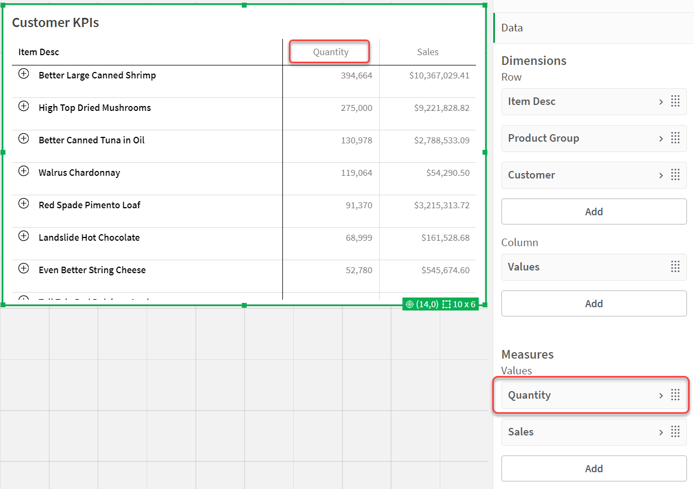Click the drag handle on Values column item
Screen dimensions: 694x489
tap(675, 267)
